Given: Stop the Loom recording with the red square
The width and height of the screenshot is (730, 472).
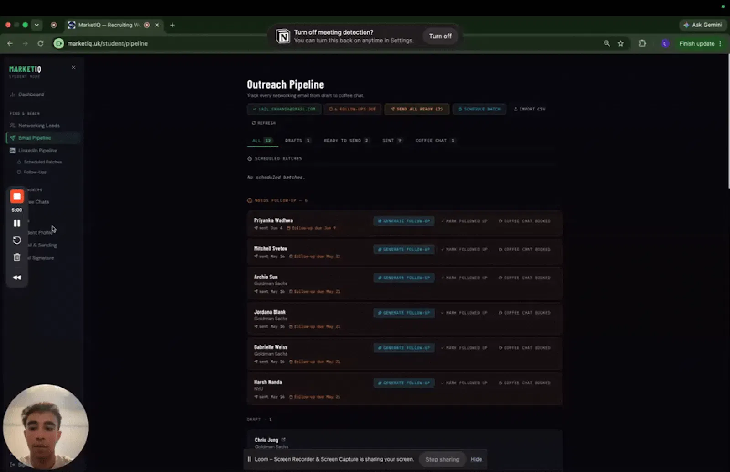Looking at the screenshot, I should pos(17,196).
